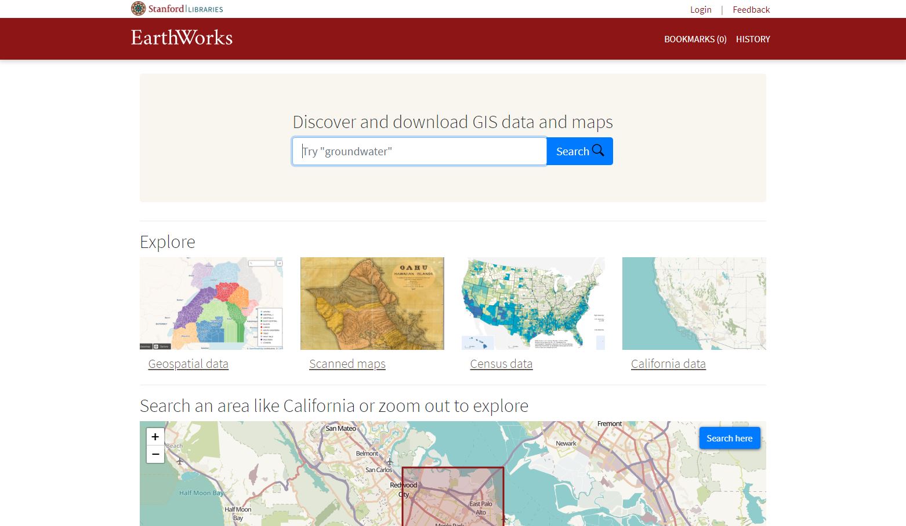Click the Half Moon Bay water label

point(201,493)
